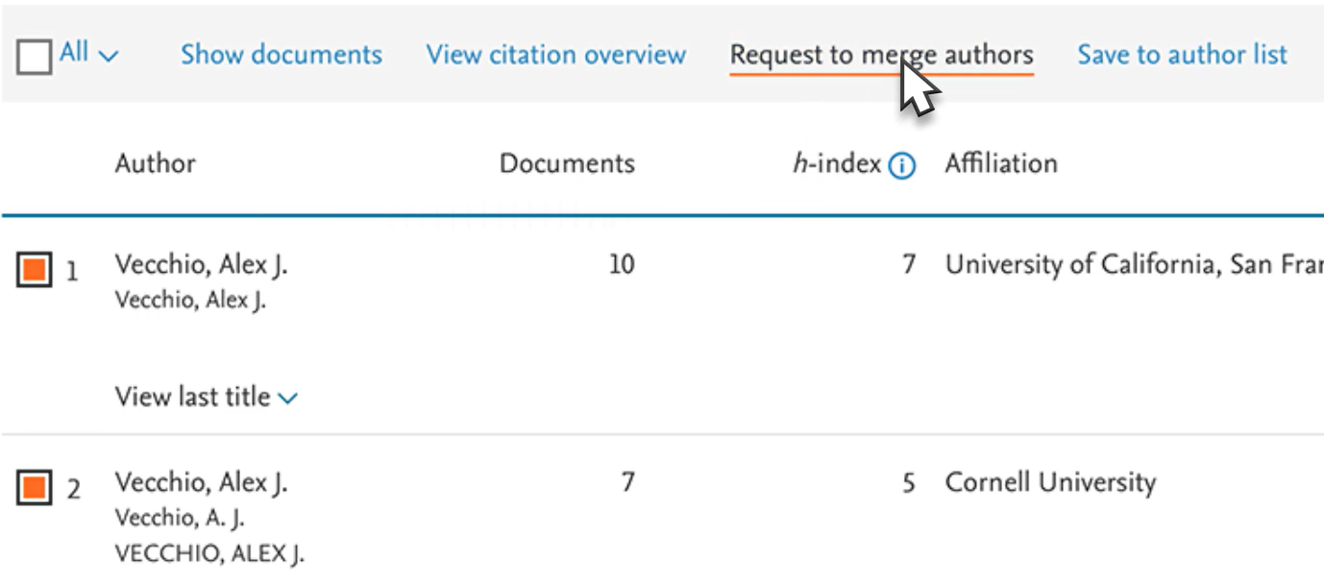This screenshot has width=1324, height=583.
Task: Open View citation overview
Action: coord(556,55)
